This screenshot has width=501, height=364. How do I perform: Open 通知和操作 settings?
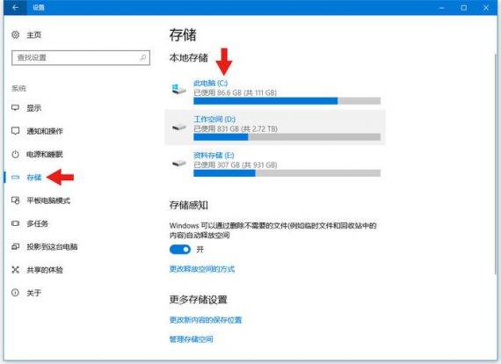tap(45, 131)
